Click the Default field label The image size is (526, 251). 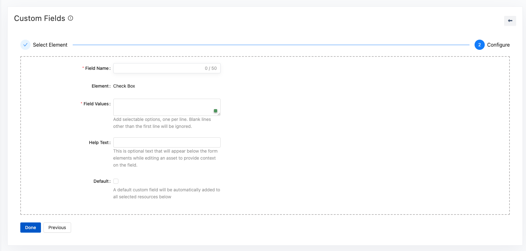tap(101, 181)
